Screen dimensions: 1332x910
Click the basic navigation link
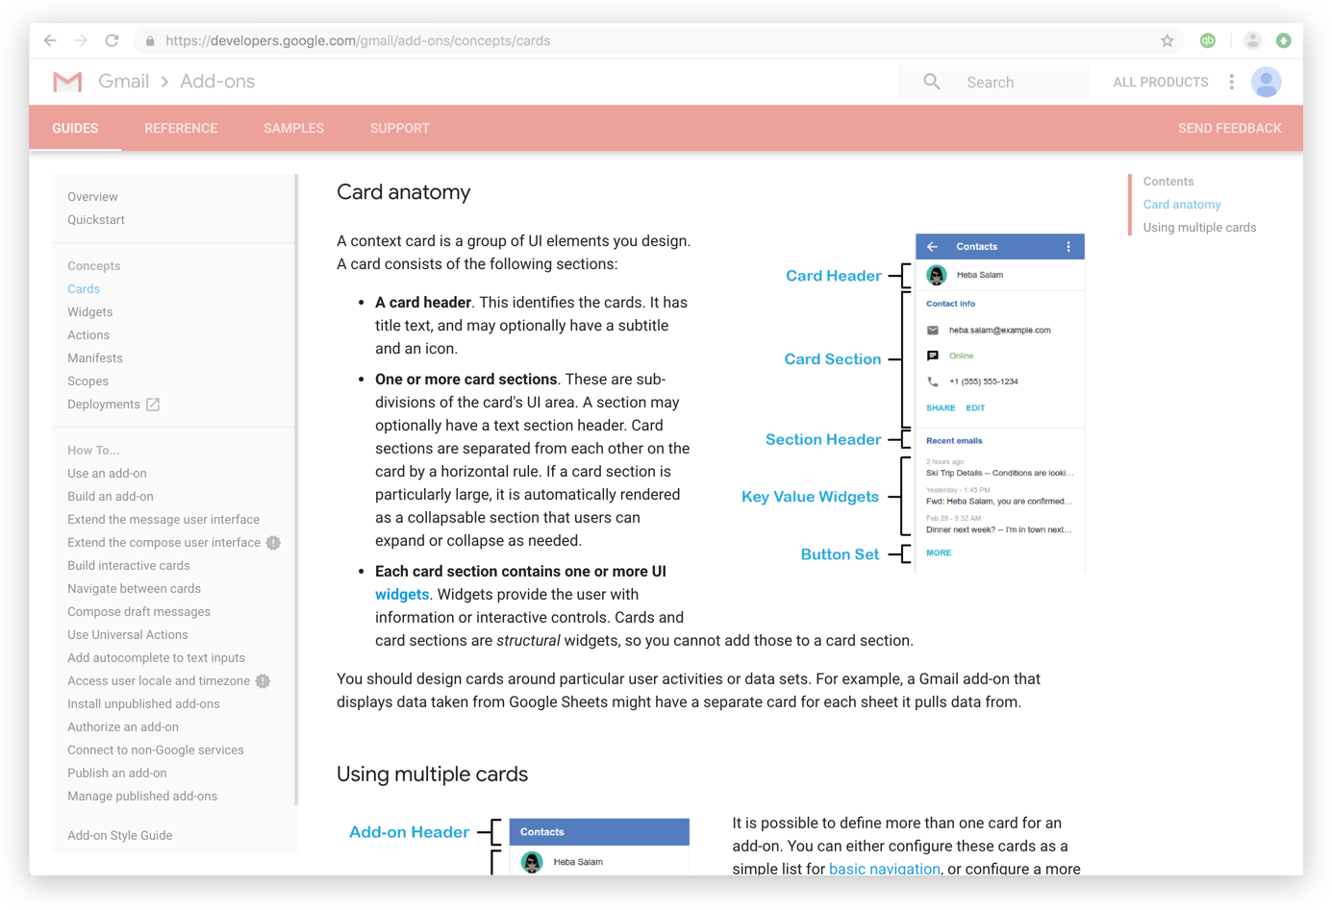point(885,869)
